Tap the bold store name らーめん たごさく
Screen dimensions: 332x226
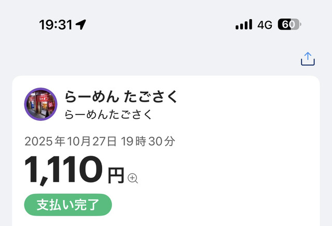[x=121, y=97]
